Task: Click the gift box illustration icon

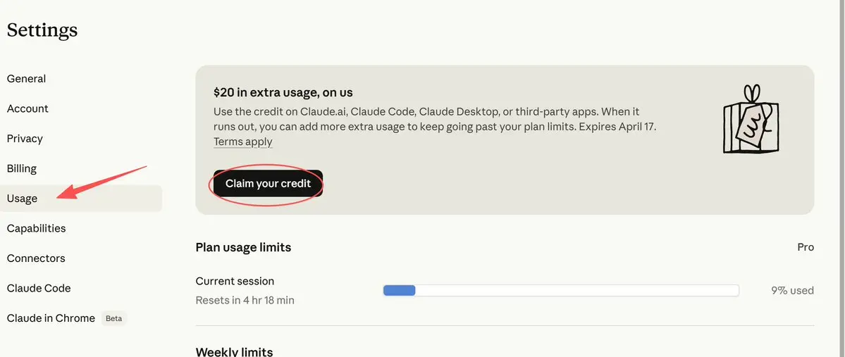Action: (x=751, y=120)
